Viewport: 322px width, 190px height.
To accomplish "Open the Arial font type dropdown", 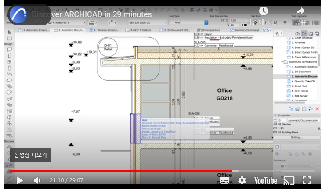I will click(189, 22).
